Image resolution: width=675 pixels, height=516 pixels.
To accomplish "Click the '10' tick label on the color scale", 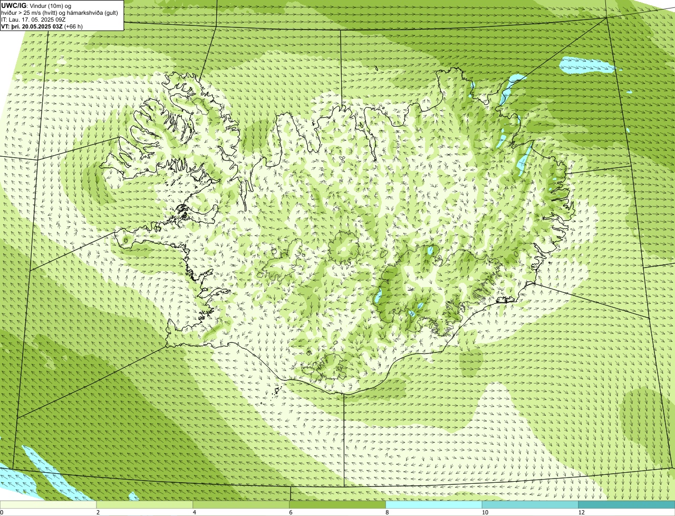I will (x=485, y=512).
